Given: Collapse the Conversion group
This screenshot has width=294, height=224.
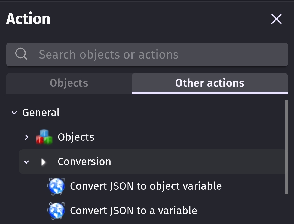Looking at the screenshot, I should 26,162.
